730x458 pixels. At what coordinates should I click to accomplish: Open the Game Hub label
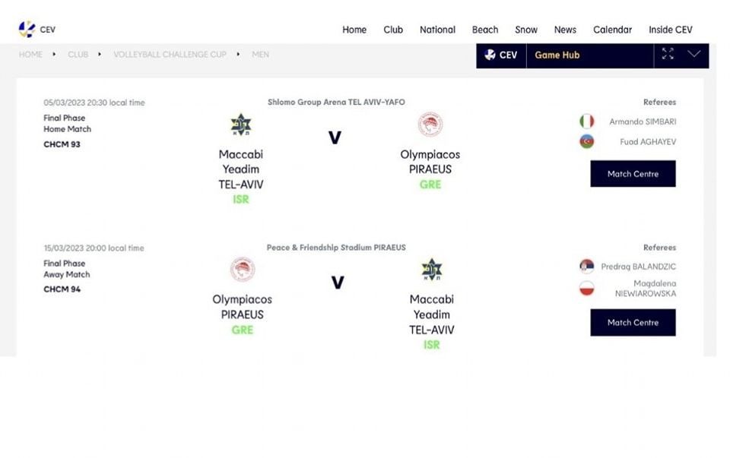(x=557, y=55)
